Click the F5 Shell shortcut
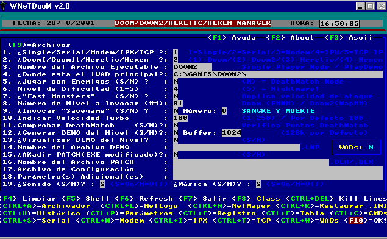 85,199
